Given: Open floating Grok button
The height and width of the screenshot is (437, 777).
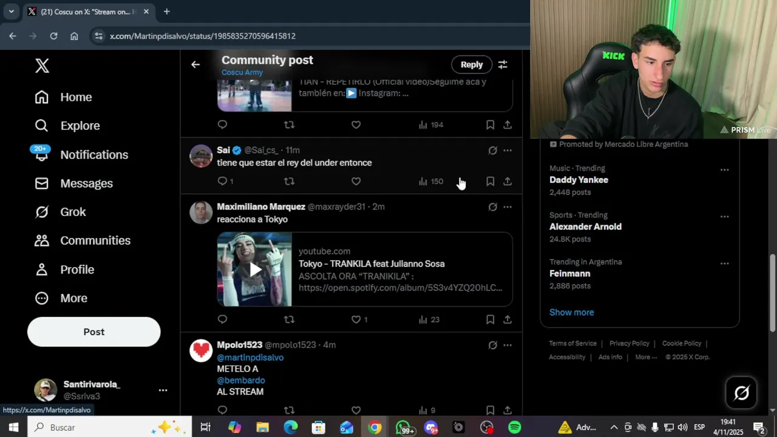Looking at the screenshot, I should (742, 393).
